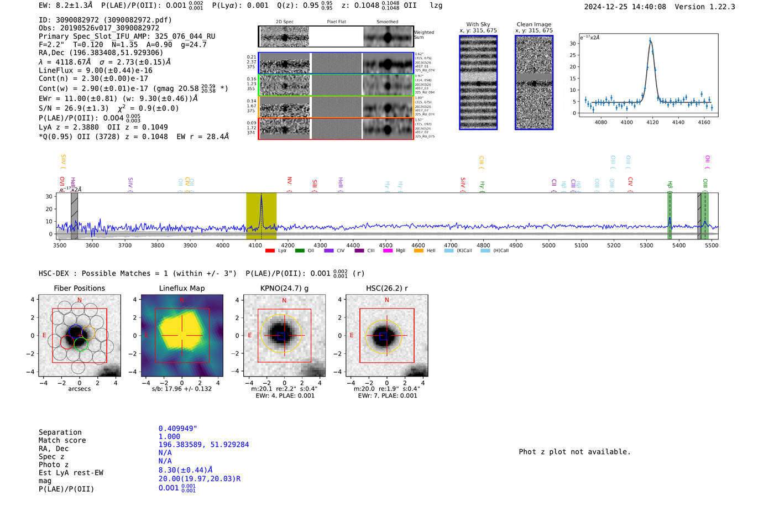
Task: Click the gray hatched band near 3550 Å
Action: pyautogui.click(x=74, y=216)
